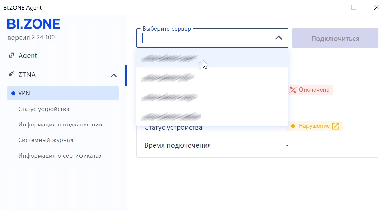Collapse the ZTNA menu chevron

point(114,75)
